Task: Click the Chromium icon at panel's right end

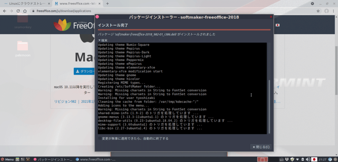Action: (x=330, y=159)
